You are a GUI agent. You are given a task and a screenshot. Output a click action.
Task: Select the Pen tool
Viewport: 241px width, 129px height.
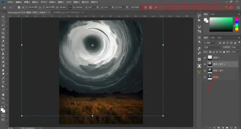3,78
